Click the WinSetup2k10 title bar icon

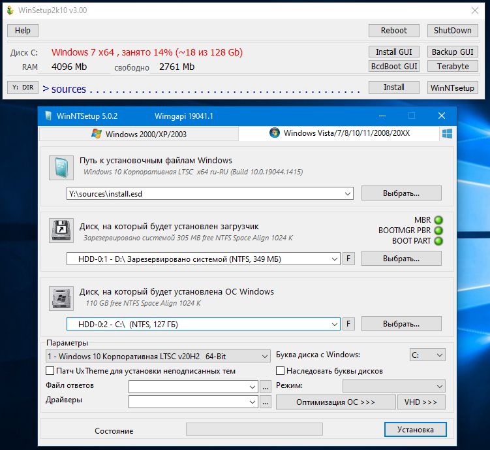10,10
